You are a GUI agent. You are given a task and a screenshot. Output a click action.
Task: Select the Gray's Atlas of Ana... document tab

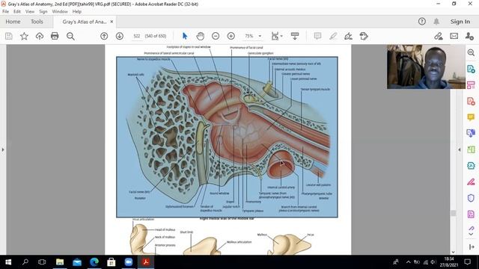coord(84,22)
